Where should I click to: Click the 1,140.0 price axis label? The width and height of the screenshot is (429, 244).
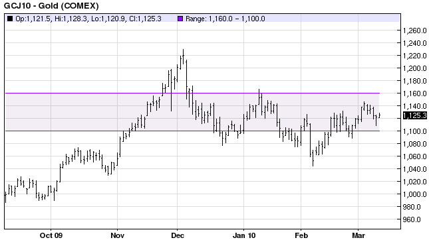(414, 106)
